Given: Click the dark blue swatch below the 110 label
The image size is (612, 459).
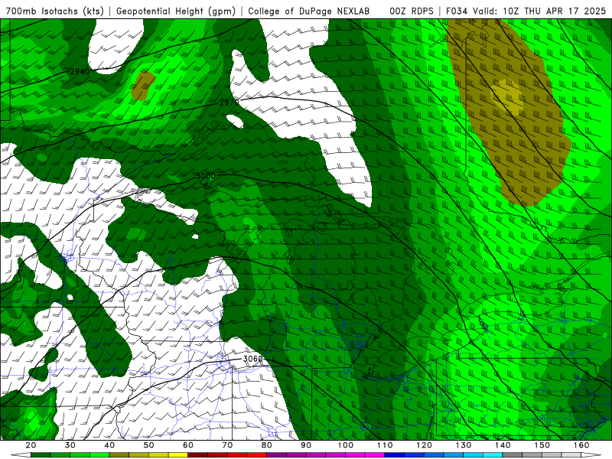Looking at the screenshot, I should point(394,455).
